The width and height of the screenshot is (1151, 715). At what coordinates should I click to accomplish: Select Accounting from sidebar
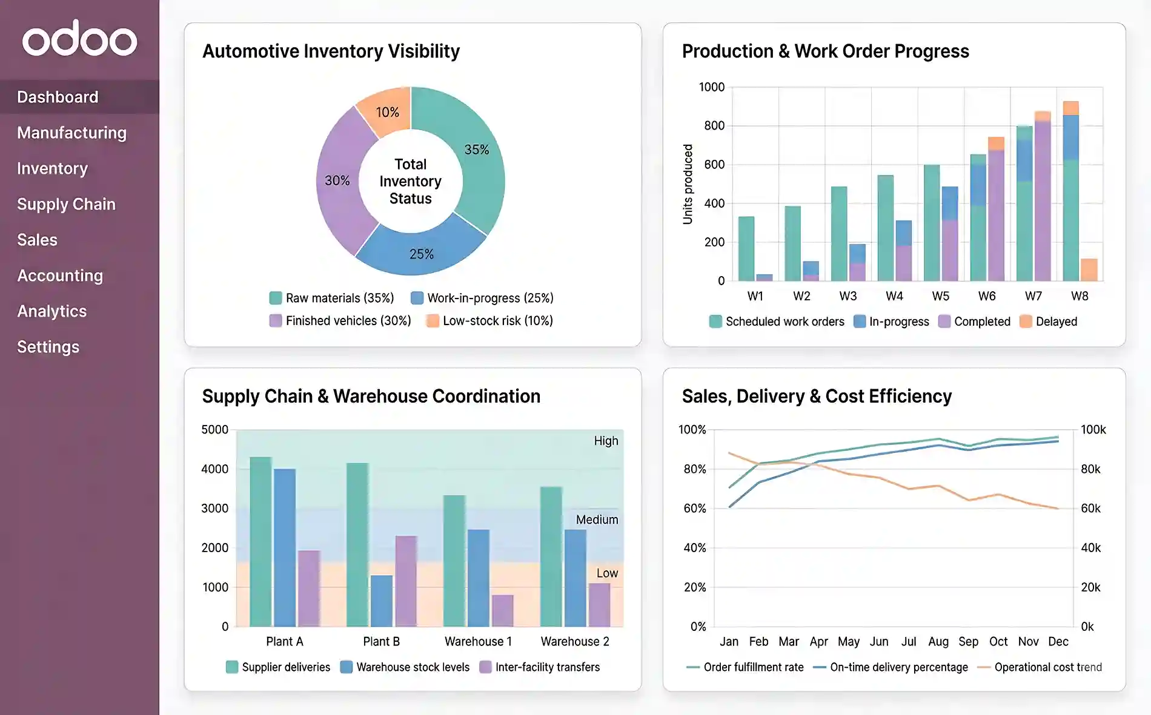click(x=60, y=275)
